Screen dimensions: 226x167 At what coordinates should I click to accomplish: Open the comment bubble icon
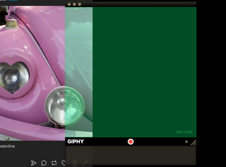(x=44, y=163)
